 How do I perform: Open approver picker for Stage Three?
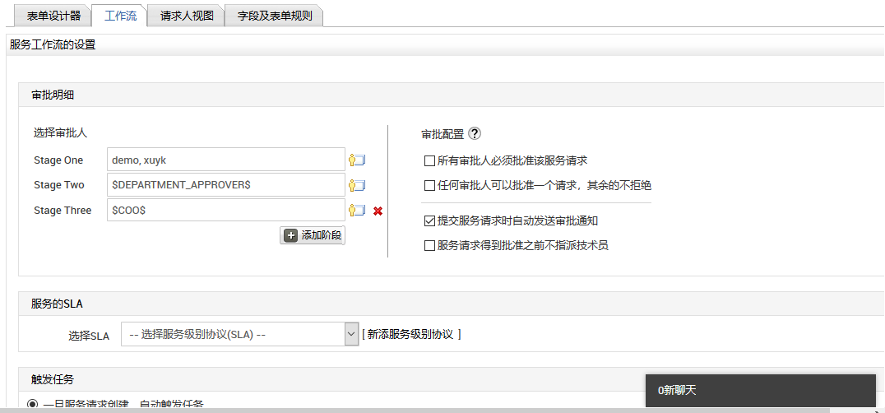point(357,211)
